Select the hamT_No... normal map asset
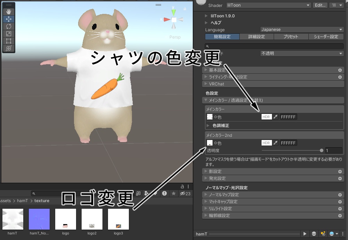 click(39, 219)
